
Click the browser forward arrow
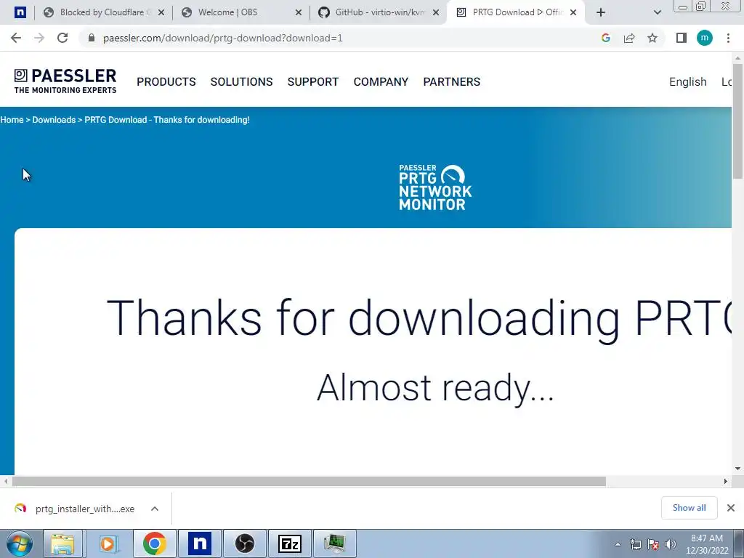[39, 38]
